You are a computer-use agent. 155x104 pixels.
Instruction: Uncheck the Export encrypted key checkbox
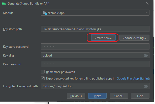(x=43, y=78)
